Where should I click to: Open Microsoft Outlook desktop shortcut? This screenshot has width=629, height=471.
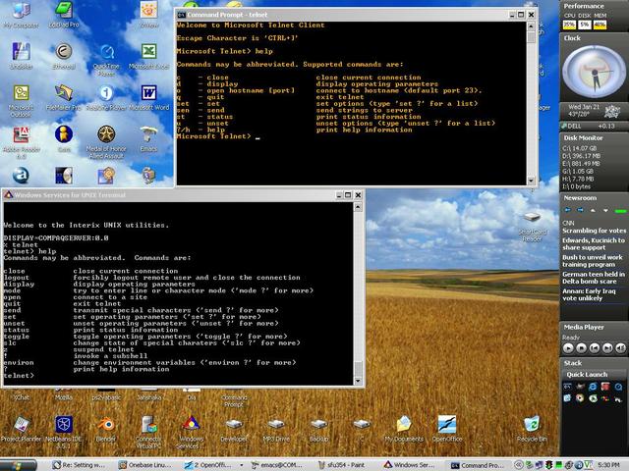point(21,100)
